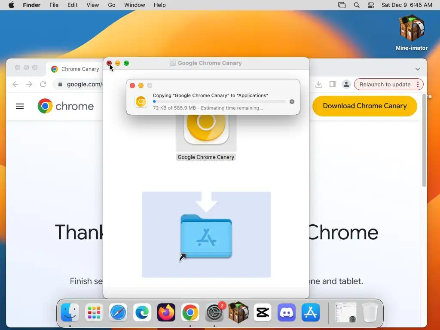Viewport: 440px width, 330px height.
Task: Open the Apple menu
Action: click(11, 5)
